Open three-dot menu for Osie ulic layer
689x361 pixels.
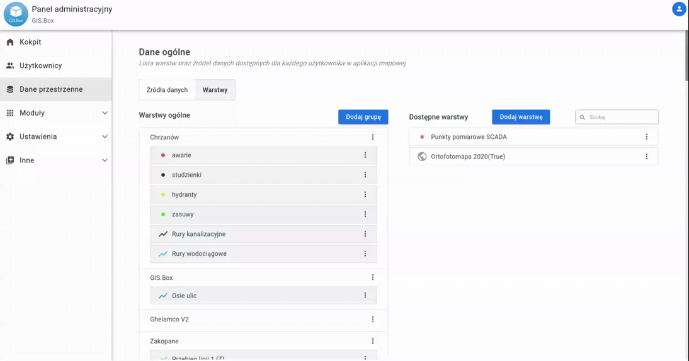(x=365, y=296)
